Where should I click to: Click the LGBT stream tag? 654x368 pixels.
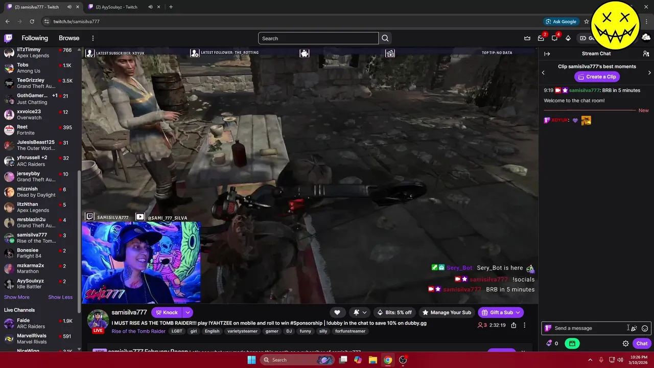coord(177,331)
